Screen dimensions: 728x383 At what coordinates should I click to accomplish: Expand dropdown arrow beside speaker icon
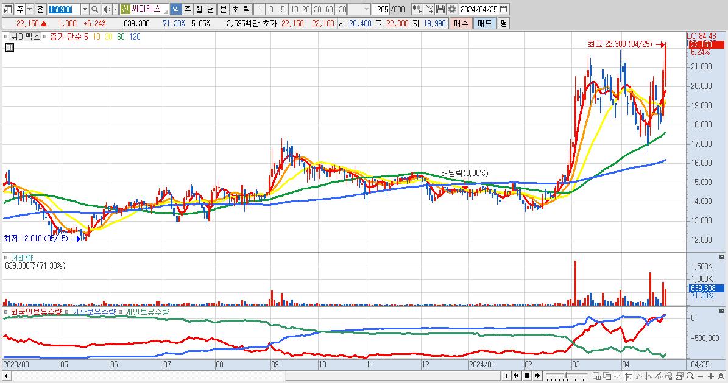[x=115, y=9]
